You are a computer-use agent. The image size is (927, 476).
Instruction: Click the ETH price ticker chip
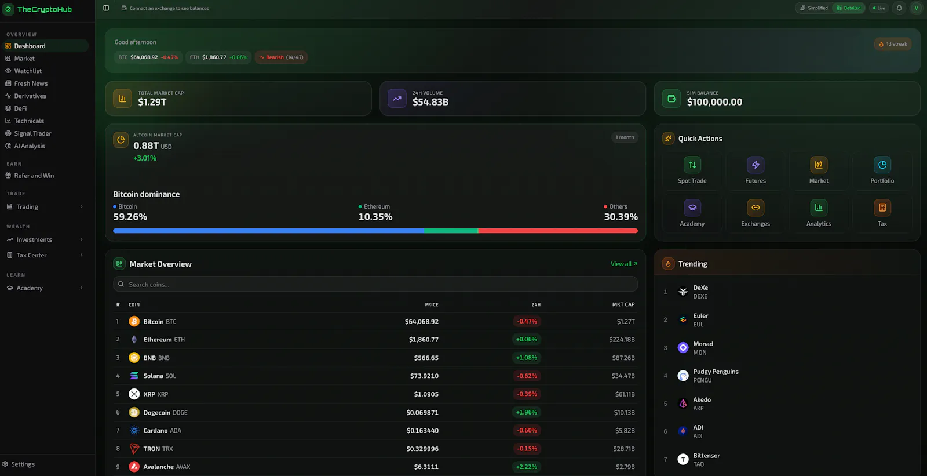click(218, 57)
